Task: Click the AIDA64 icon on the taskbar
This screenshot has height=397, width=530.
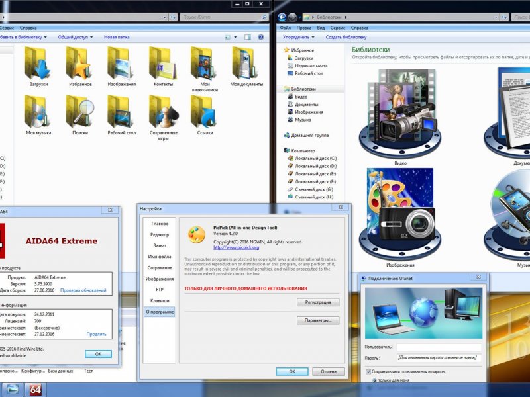Action: point(36,390)
